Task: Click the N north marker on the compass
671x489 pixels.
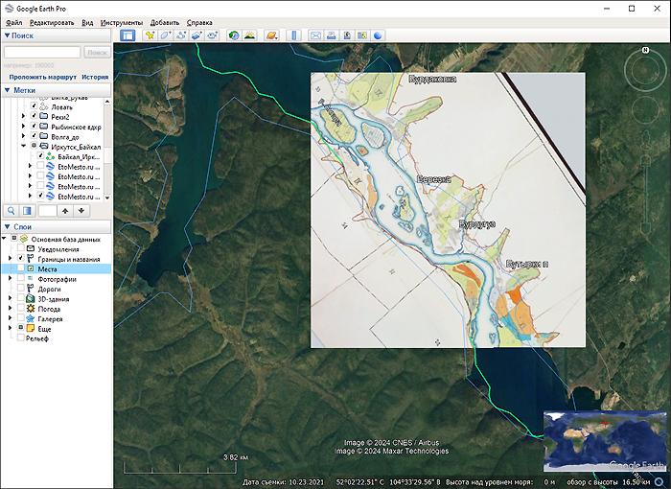Action: pos(645,50)
